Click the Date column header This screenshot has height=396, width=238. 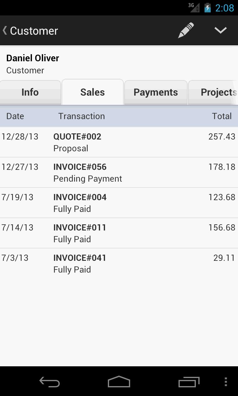click(15, 116)
